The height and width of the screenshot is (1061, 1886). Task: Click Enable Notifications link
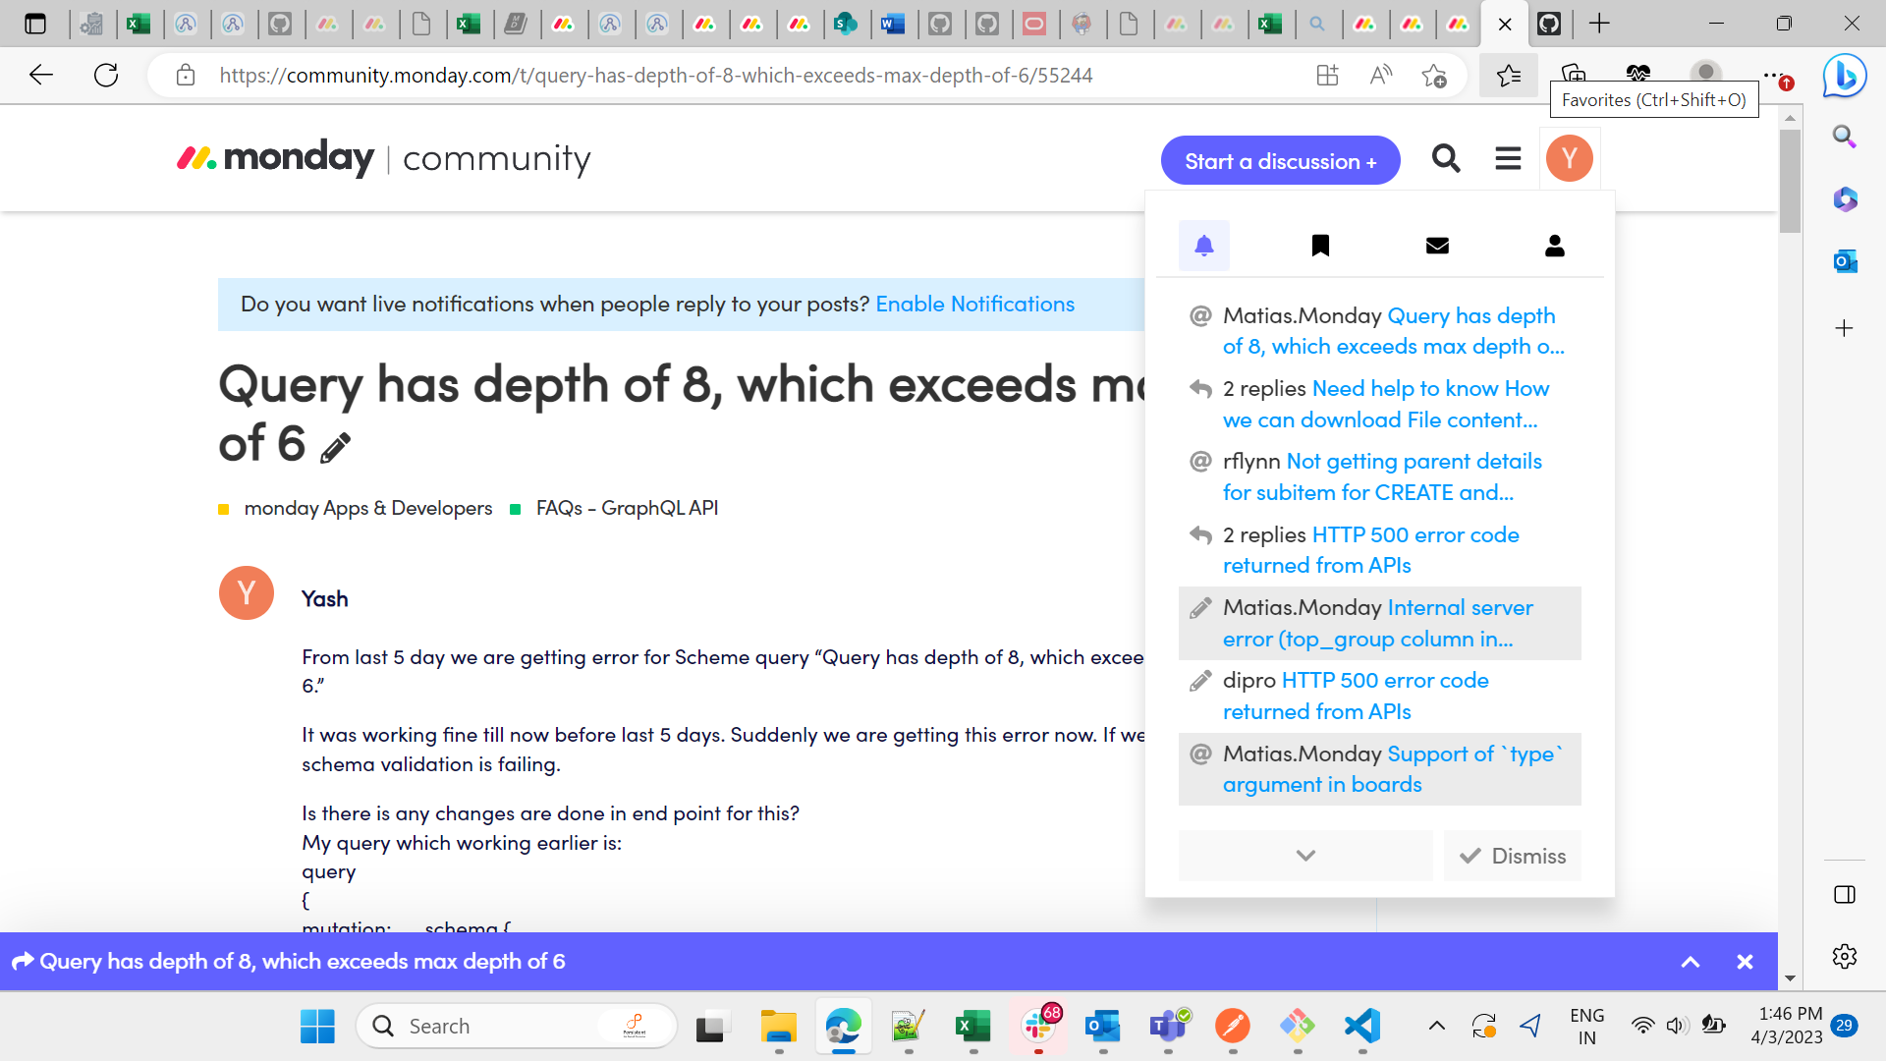pyautogui.click(x=974, y=305)
